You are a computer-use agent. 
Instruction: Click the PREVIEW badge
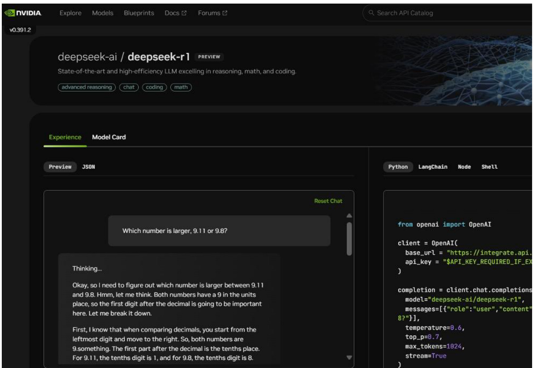coord(209,57)
